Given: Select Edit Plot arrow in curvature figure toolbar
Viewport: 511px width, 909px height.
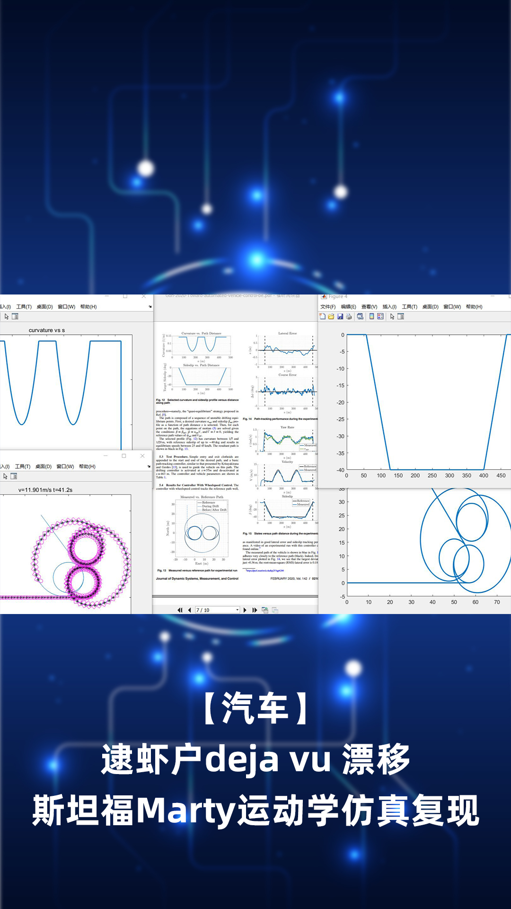Looking at the screenshot, I should (x=7, y=316).
